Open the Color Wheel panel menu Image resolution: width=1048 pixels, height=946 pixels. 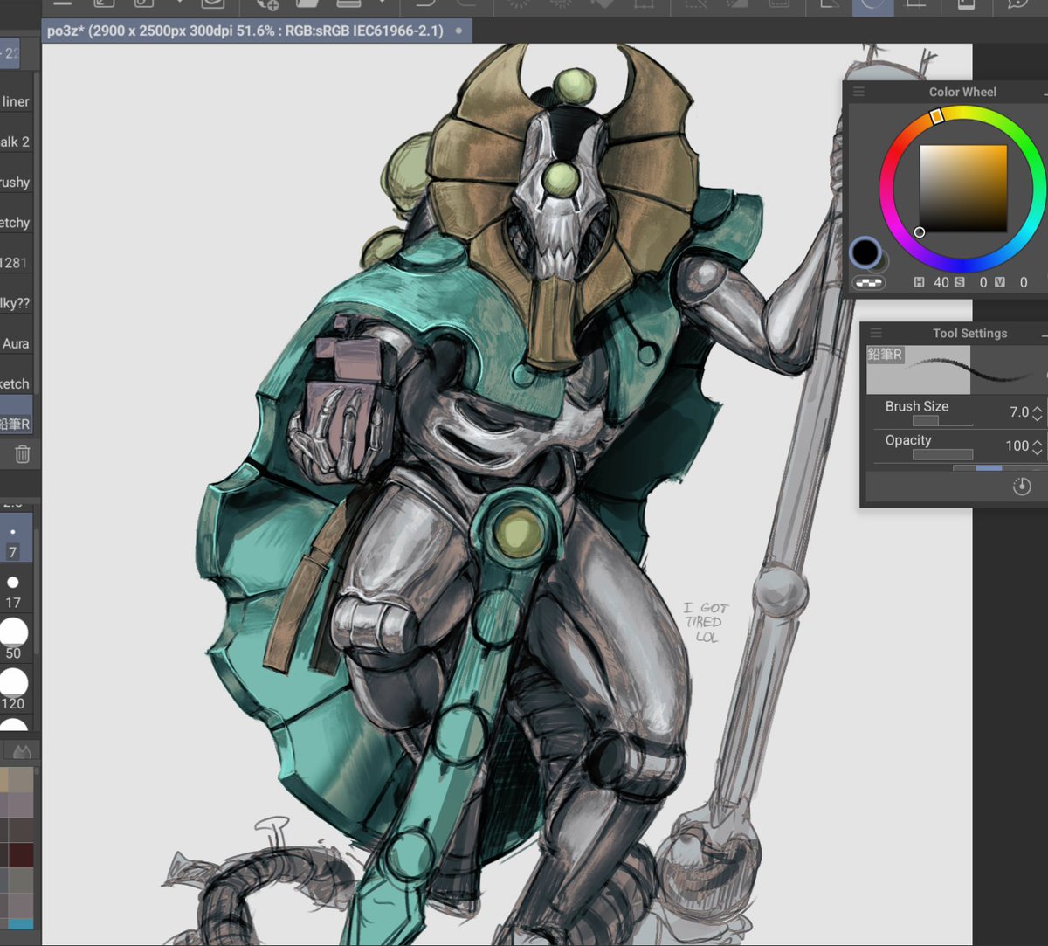pyautogui.click(x=858, y=92)
